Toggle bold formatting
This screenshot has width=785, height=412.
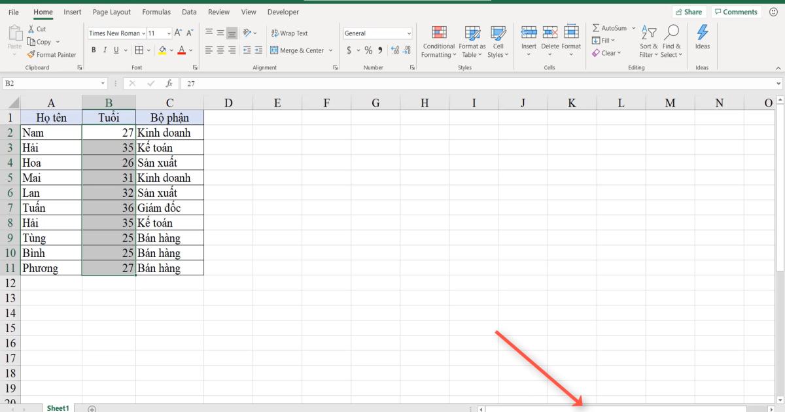tap(94, 50)
